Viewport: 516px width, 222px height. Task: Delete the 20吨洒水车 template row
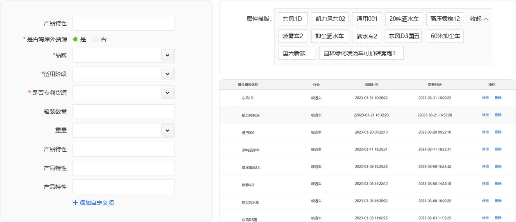(498, 150)
